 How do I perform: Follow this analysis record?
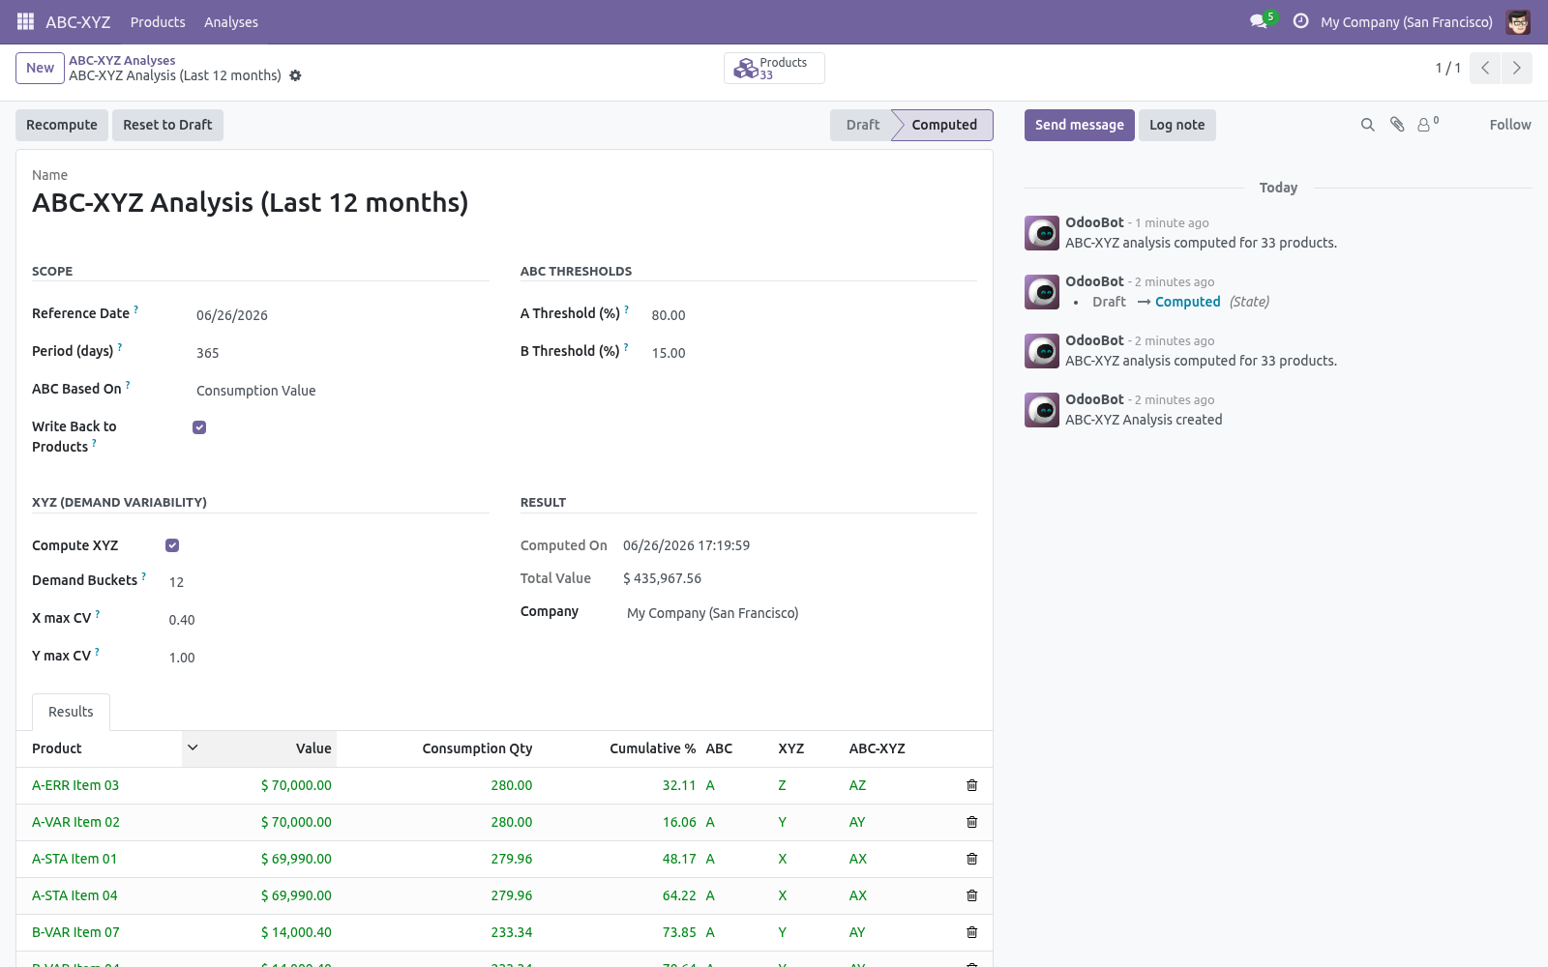pyautogui.click(x=1510, y=125)
